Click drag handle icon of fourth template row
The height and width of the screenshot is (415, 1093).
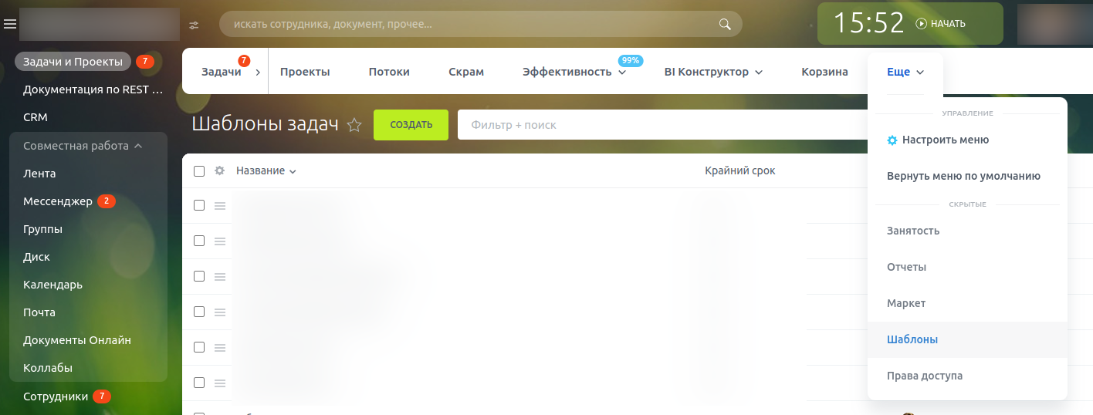[220, 312]
